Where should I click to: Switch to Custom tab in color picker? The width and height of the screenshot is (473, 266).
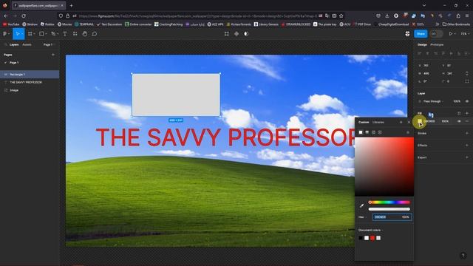tap(364, 122)
